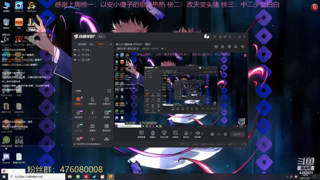The width and height of the screenshot is (320, 180).
Task: Open the message icon in title bar
Action: click(x=214, y=37)
